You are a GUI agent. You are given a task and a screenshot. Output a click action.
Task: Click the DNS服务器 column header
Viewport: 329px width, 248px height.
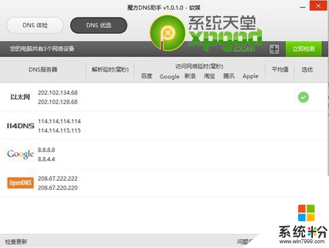43,70
